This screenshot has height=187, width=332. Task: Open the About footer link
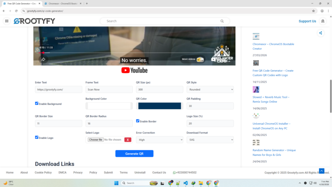click(x=24, y=173)
